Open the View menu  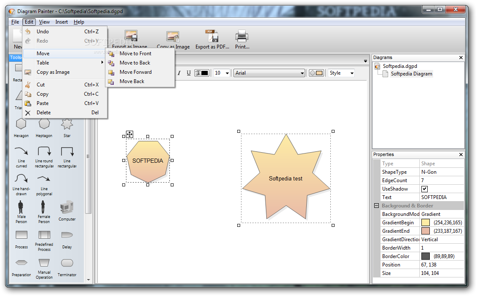tap(44, 22)
